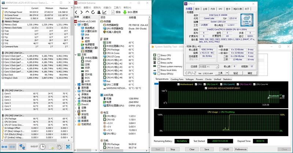Go forward using AIDA64 forward arrow

coord(81,12)
